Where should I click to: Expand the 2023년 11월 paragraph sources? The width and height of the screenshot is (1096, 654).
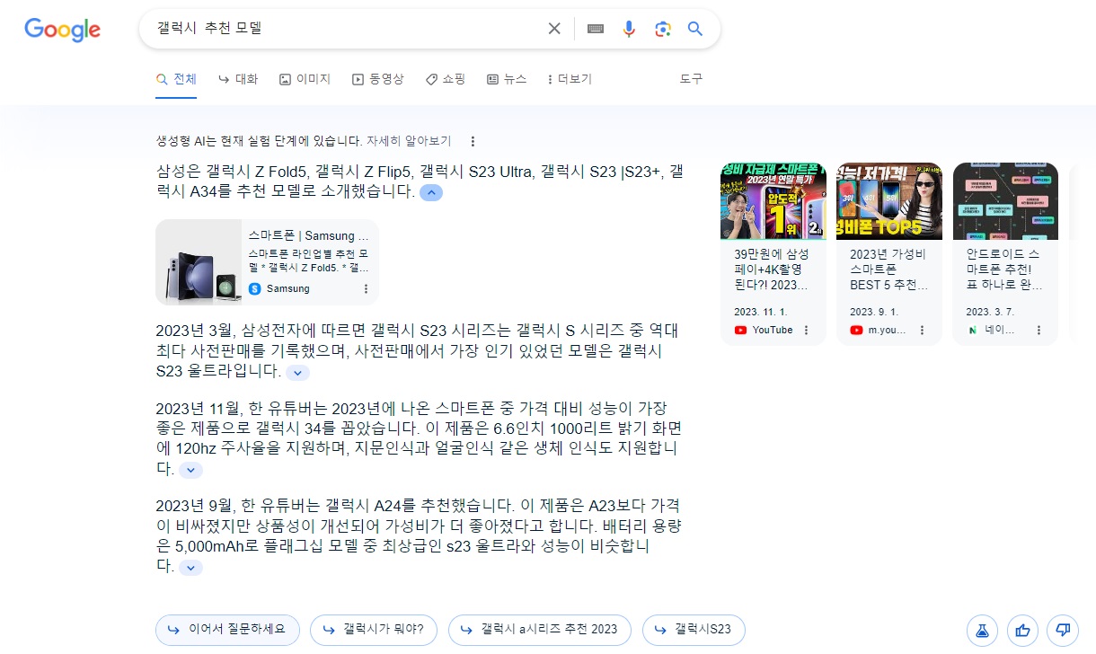click(190, 470)
